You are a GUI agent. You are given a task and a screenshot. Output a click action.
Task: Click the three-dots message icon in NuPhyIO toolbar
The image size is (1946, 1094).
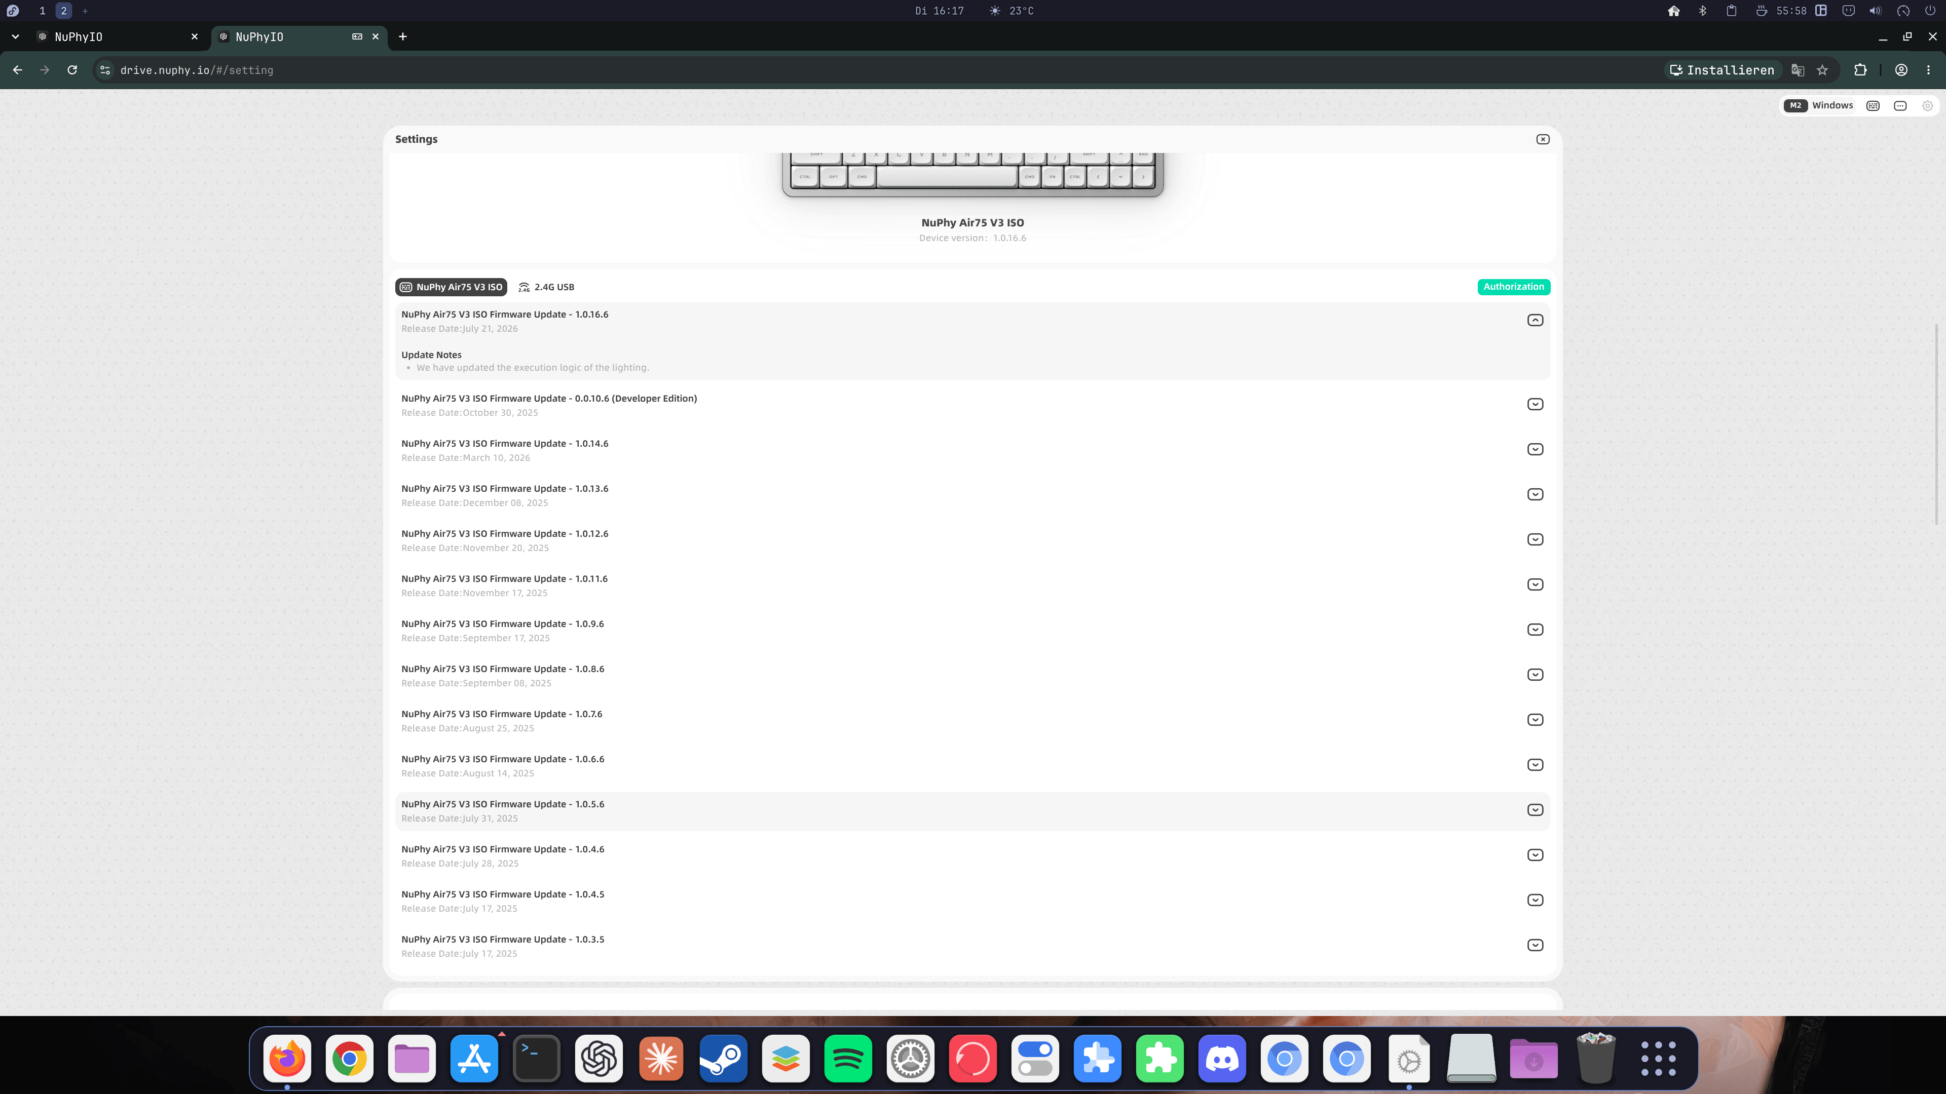1900,106
